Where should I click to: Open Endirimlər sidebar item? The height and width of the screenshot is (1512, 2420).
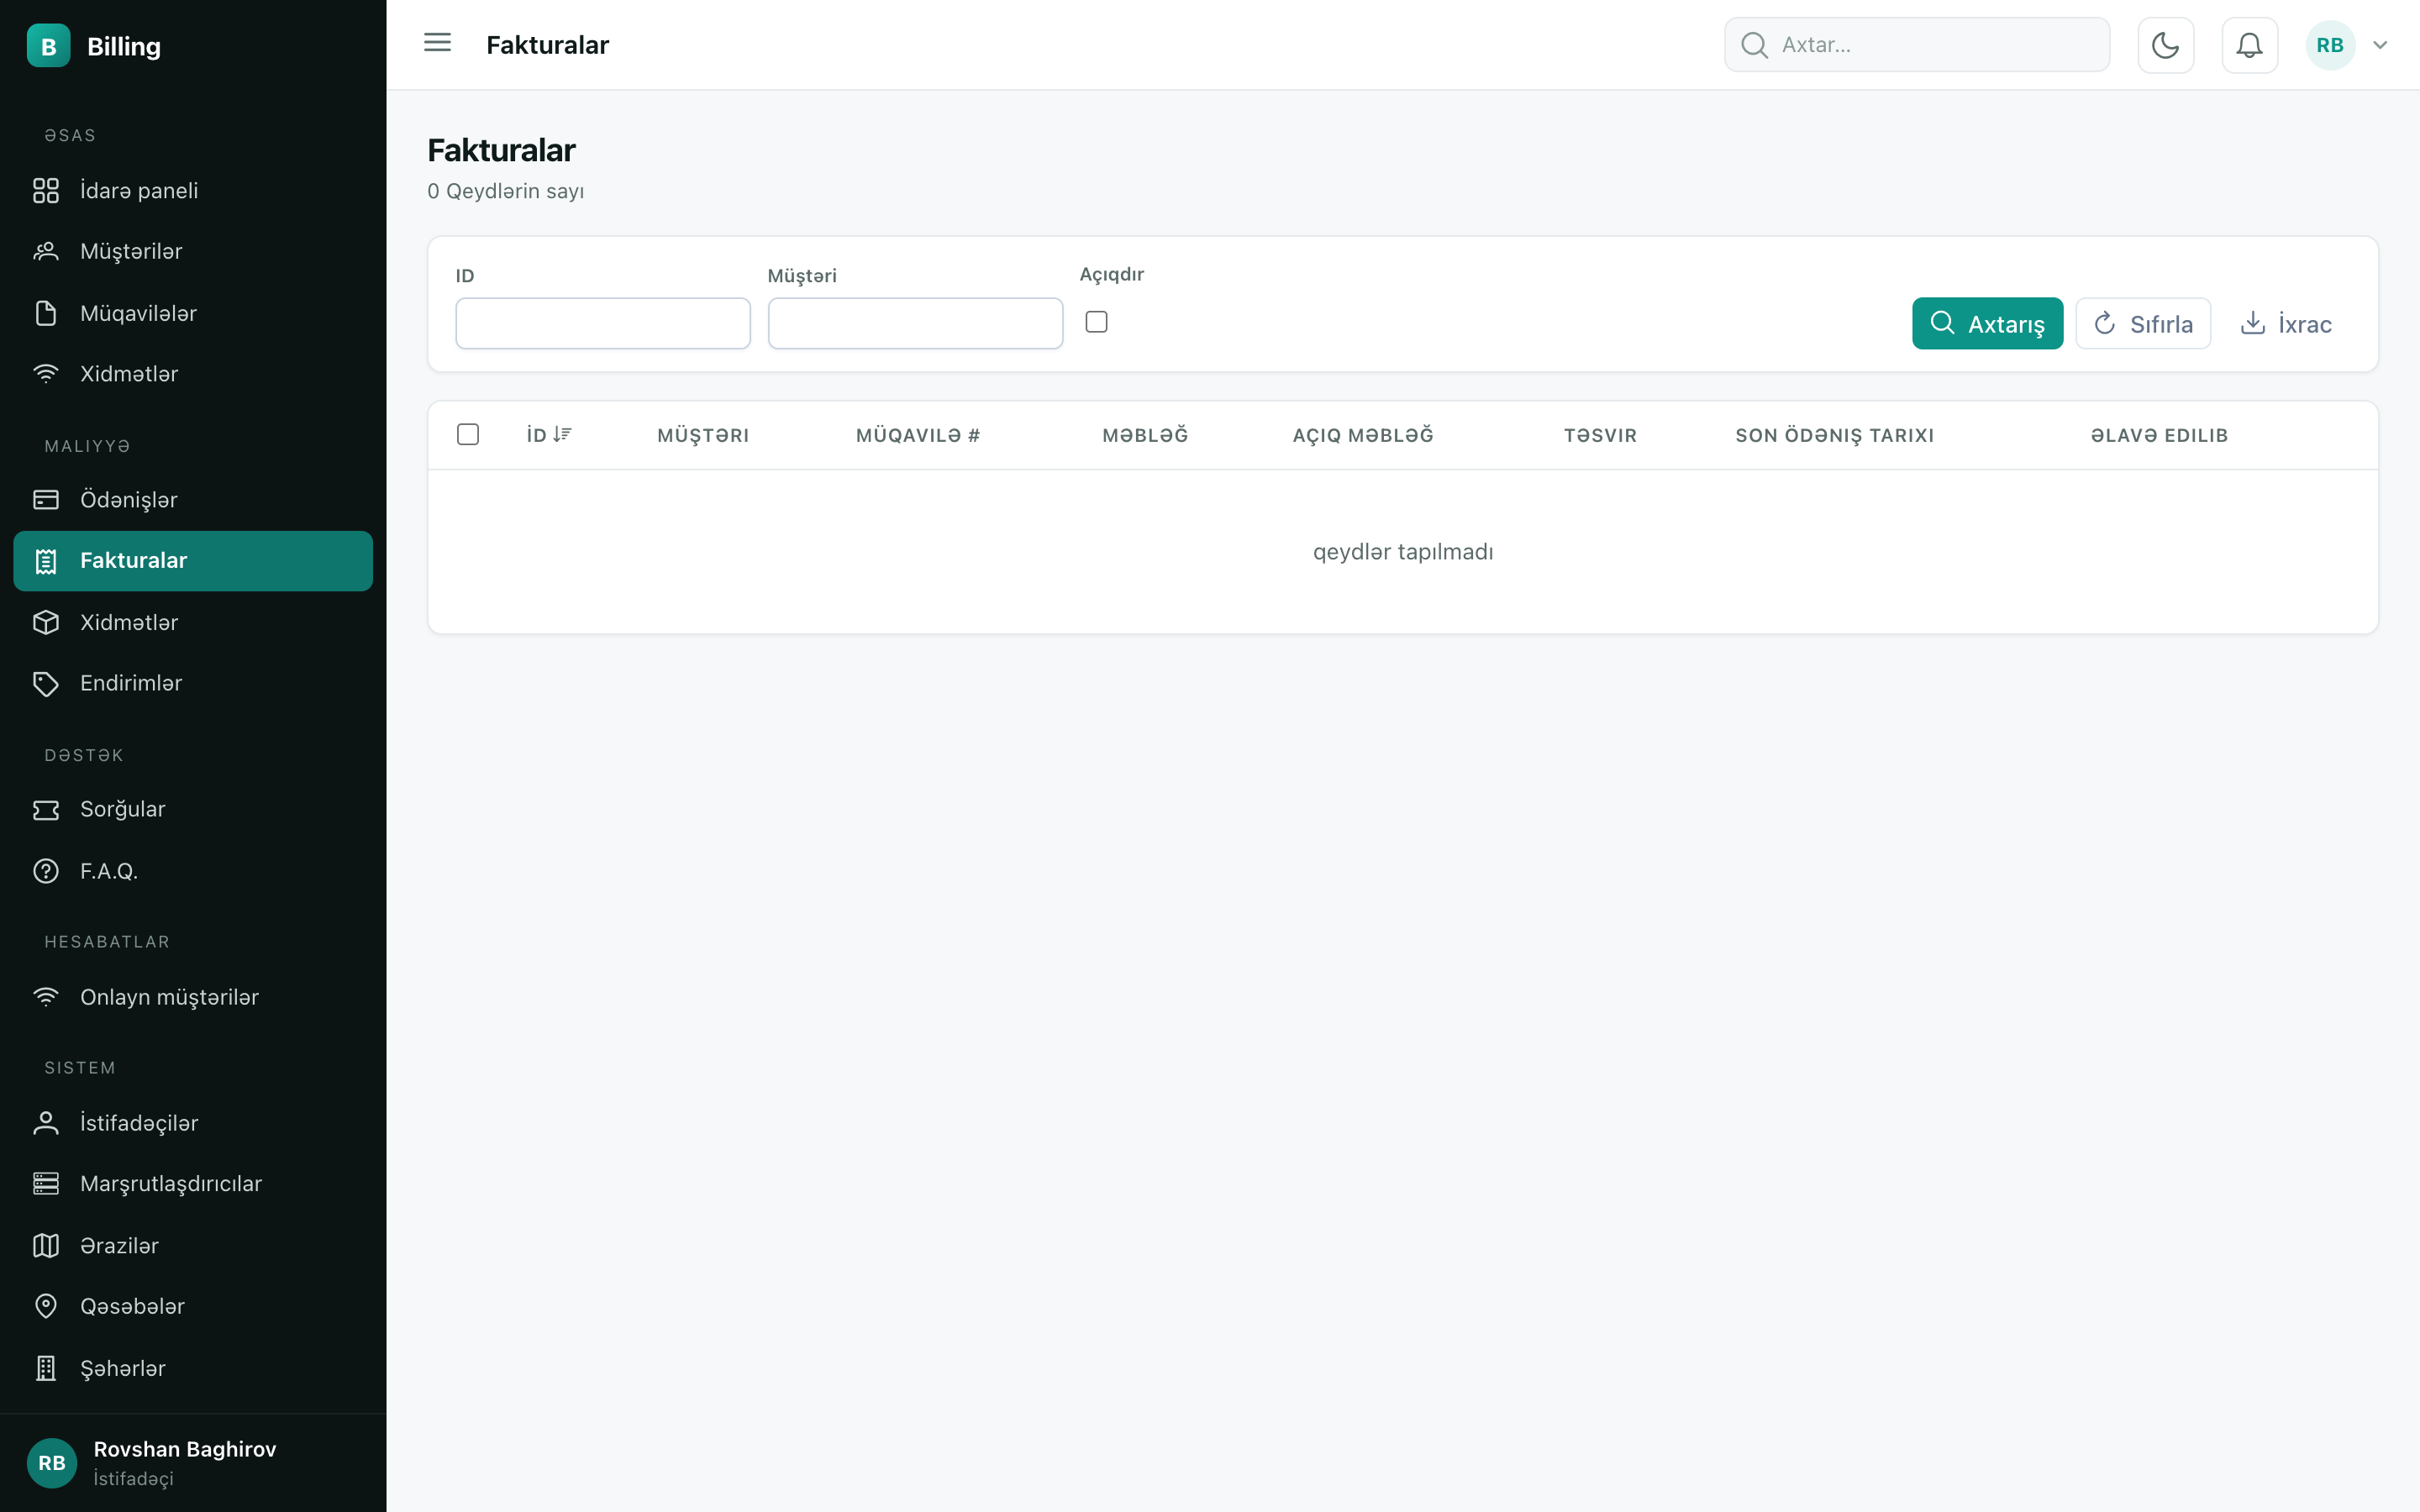point(193,683)
